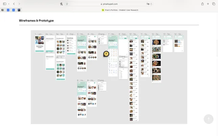
Task: Open the Share menu
Action: (x=202, y=4)
